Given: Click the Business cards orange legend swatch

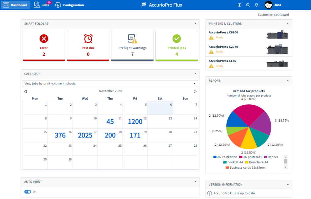Looking at the screenshot, I should [x=227, y=167].
